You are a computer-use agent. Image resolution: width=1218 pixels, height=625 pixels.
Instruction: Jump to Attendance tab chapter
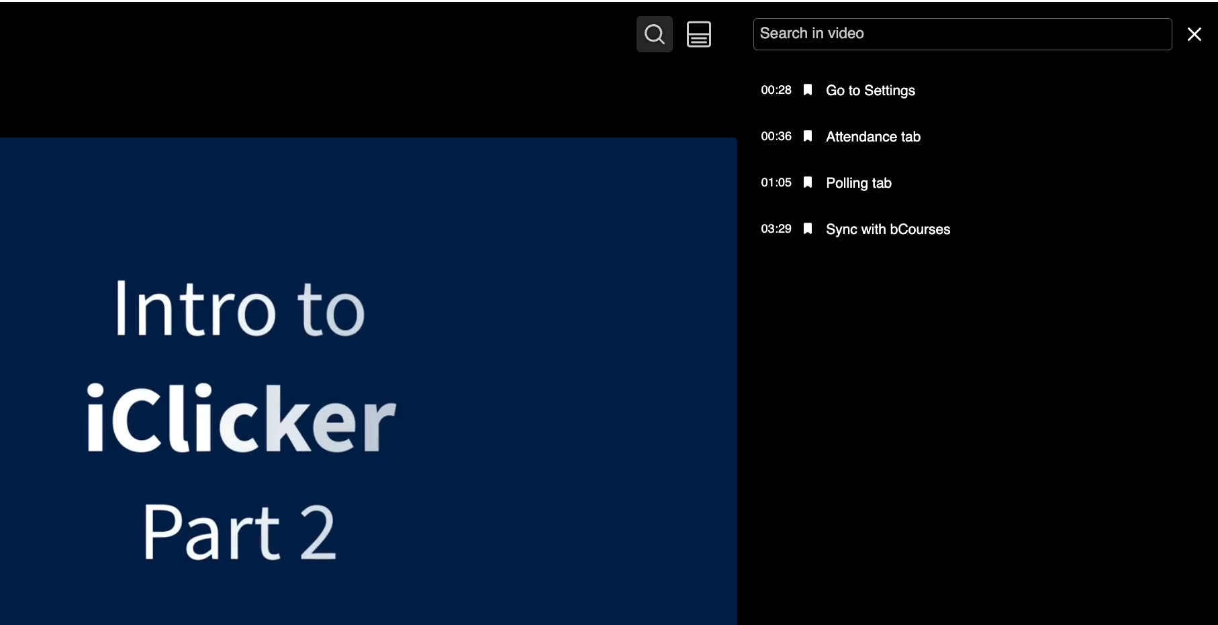873,137
